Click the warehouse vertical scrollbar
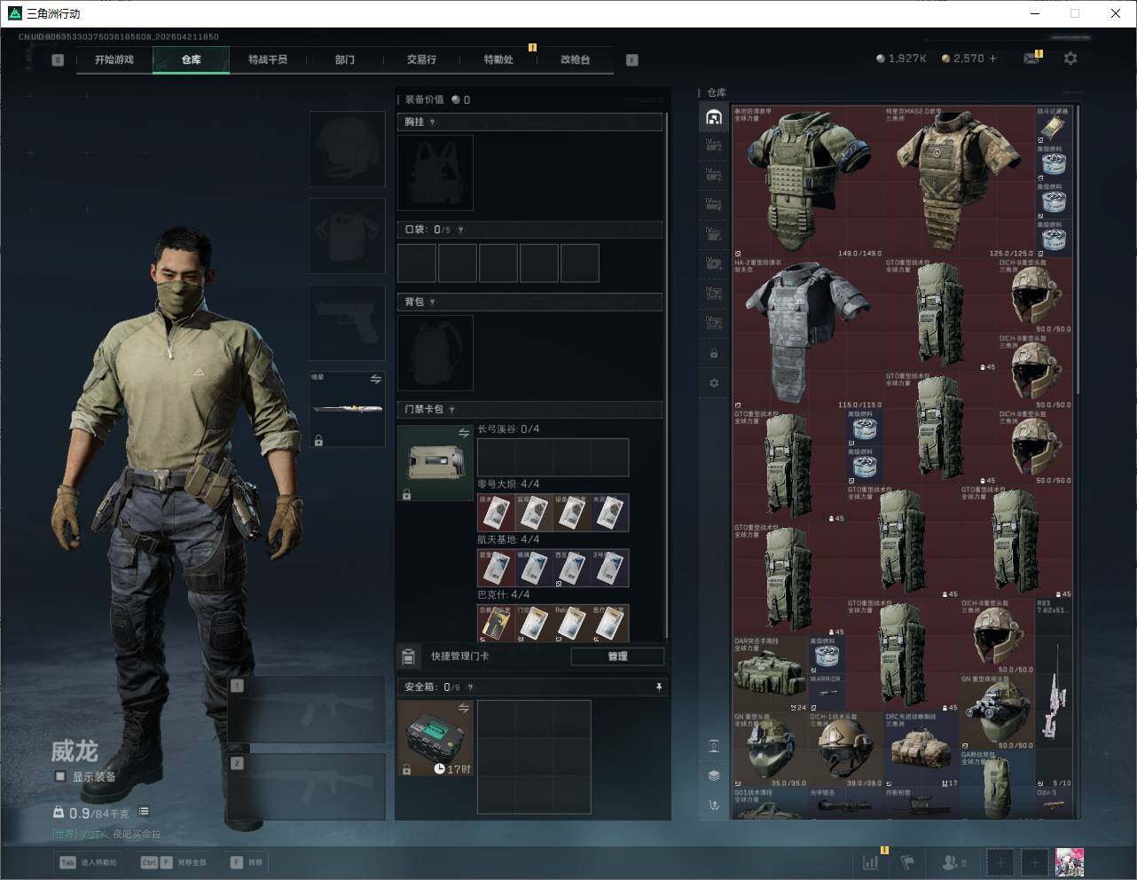The width and height of the screenshot is (1137, 880). point(1078,250)
